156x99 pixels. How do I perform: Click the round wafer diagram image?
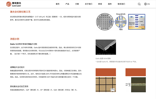pos(105,22)
